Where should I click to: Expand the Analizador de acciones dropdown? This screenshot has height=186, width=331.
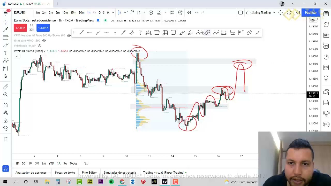pos(49,173)
